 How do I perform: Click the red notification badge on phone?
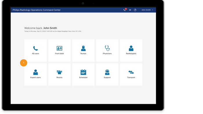(x=126, y=9)
